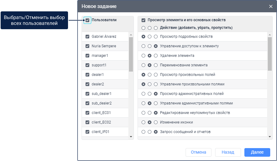Uncheck client_EC02 in the user list

[x=87, y=122]
